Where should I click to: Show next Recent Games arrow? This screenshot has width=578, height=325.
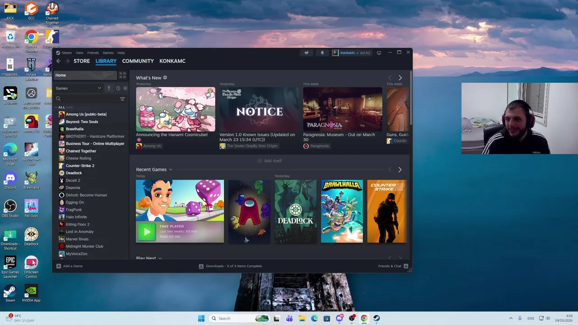click(x=400, y=170)
